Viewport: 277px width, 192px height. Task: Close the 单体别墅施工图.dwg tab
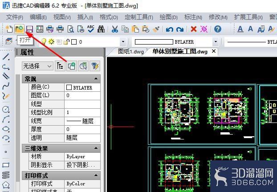(214, 51)
